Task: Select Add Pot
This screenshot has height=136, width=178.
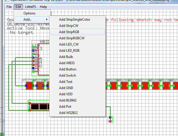Action: pyautogui.click(x=77, y=107)
